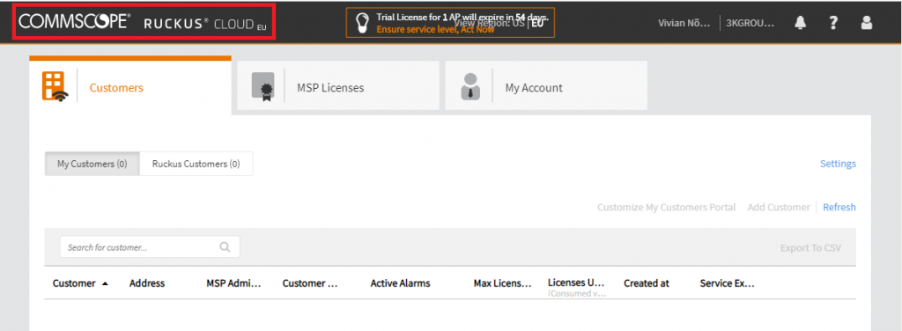Open the help question mark icon
This screenshot has width=902, height=331.
click(x=833, y=22)
